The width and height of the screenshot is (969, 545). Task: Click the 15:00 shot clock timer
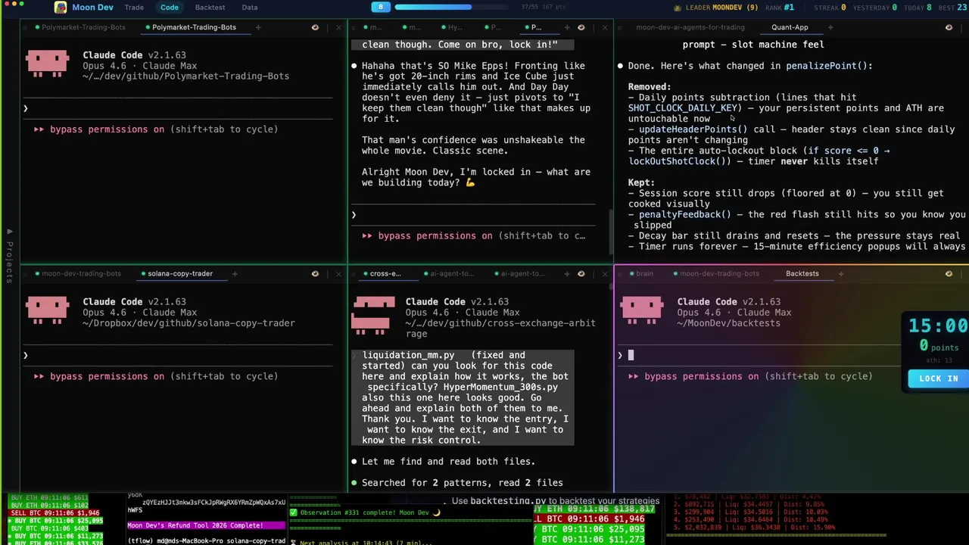pyautogui.click(x=938, y=326)
